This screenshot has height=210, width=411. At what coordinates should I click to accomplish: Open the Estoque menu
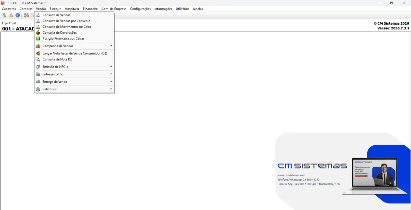[55, 9]
